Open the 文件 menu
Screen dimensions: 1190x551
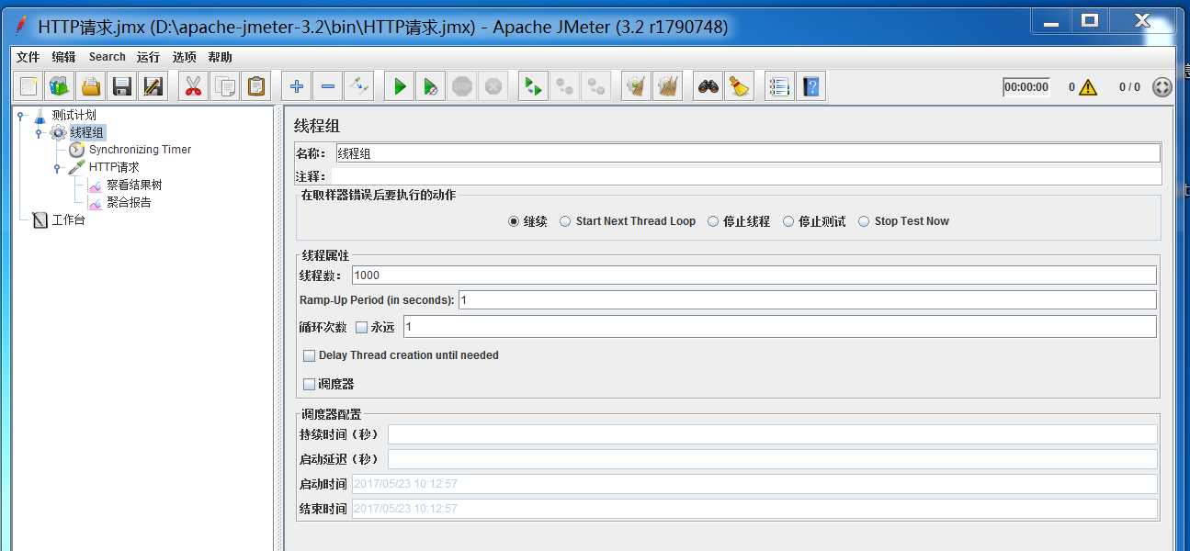[28, 57]
